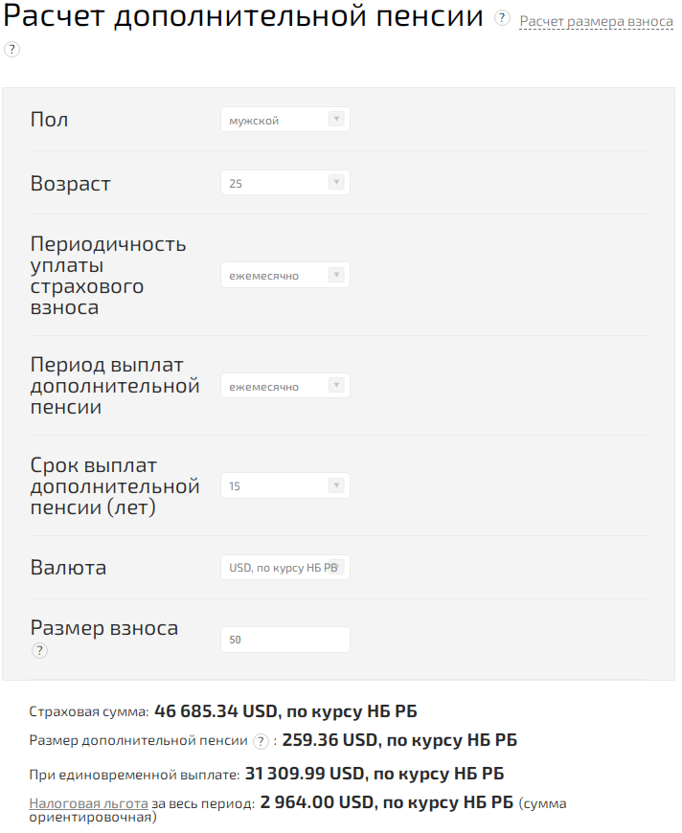The height and width of the screenshot is (833, 682).
Task: Open the Расчет размера взноса link
Action: [x=596, y=21]
